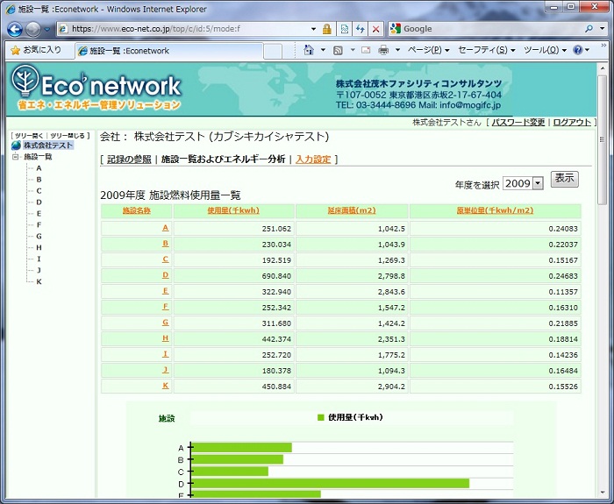Click the ログアウト link

point(572,122)
